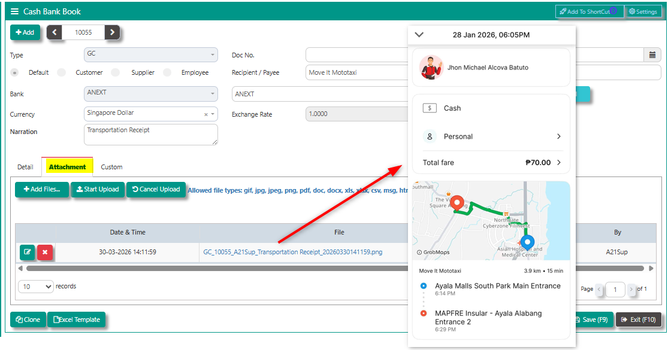Go to next page in pager
This screenshot has width=671, height=350.
[631, 290]
